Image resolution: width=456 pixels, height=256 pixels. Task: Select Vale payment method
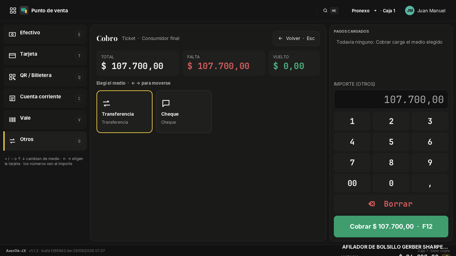point(45,120)
